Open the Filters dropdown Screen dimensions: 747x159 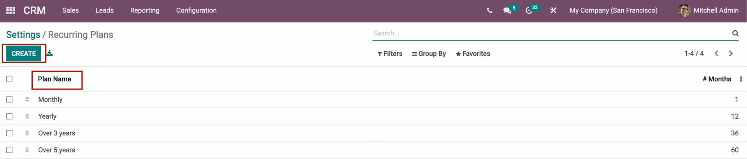390,54
